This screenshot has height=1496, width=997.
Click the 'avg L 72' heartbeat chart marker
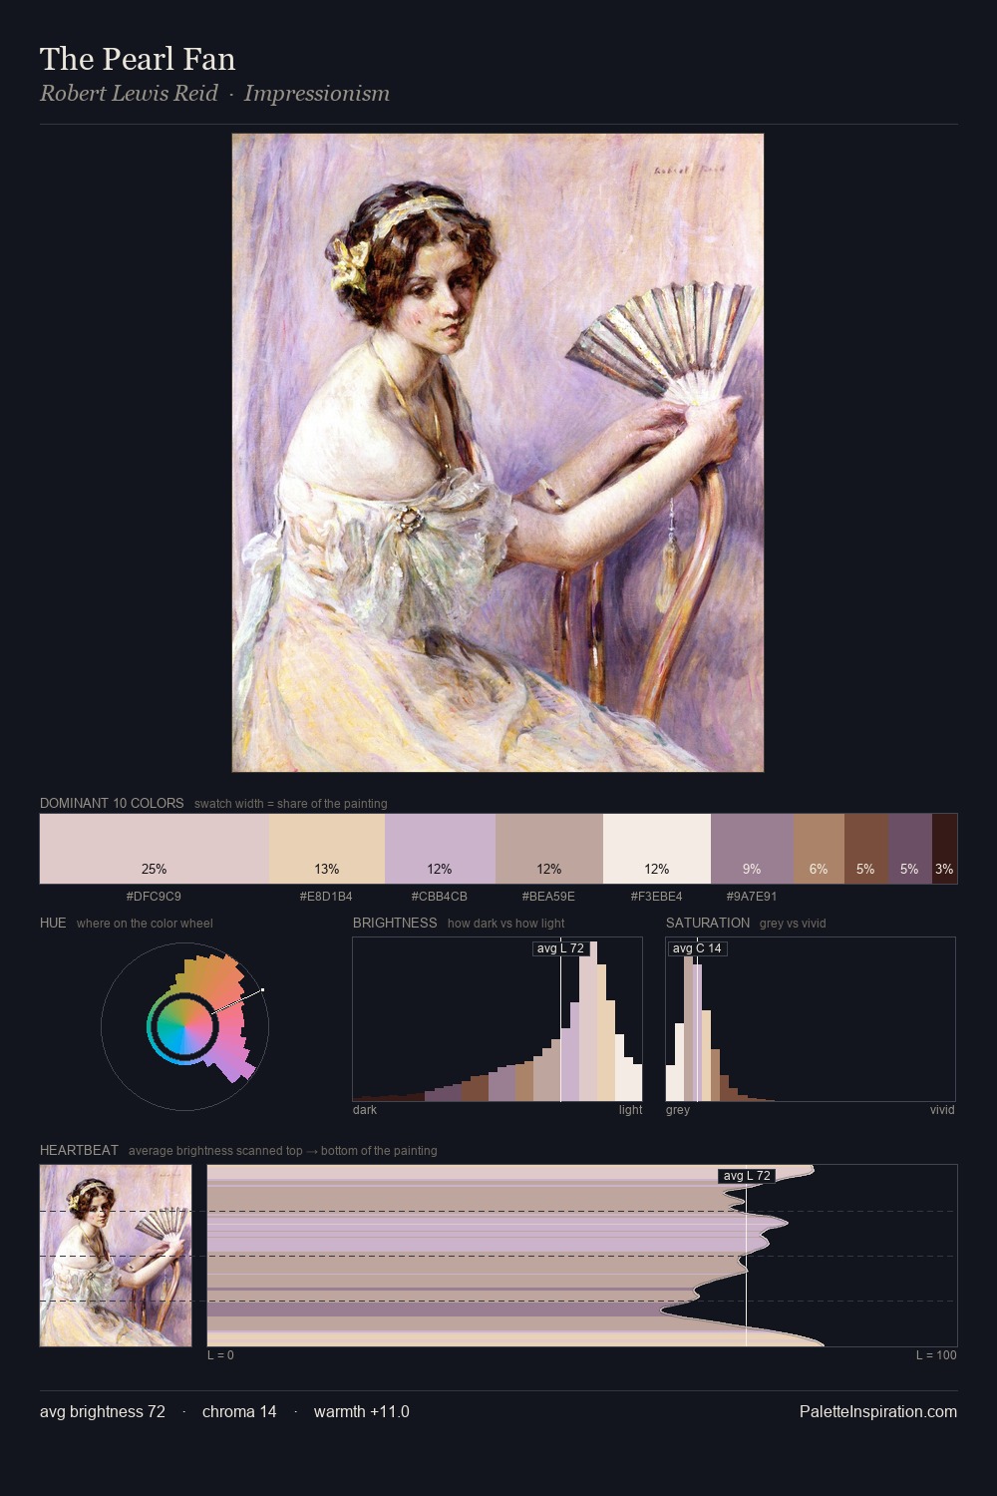point(746,1176)
